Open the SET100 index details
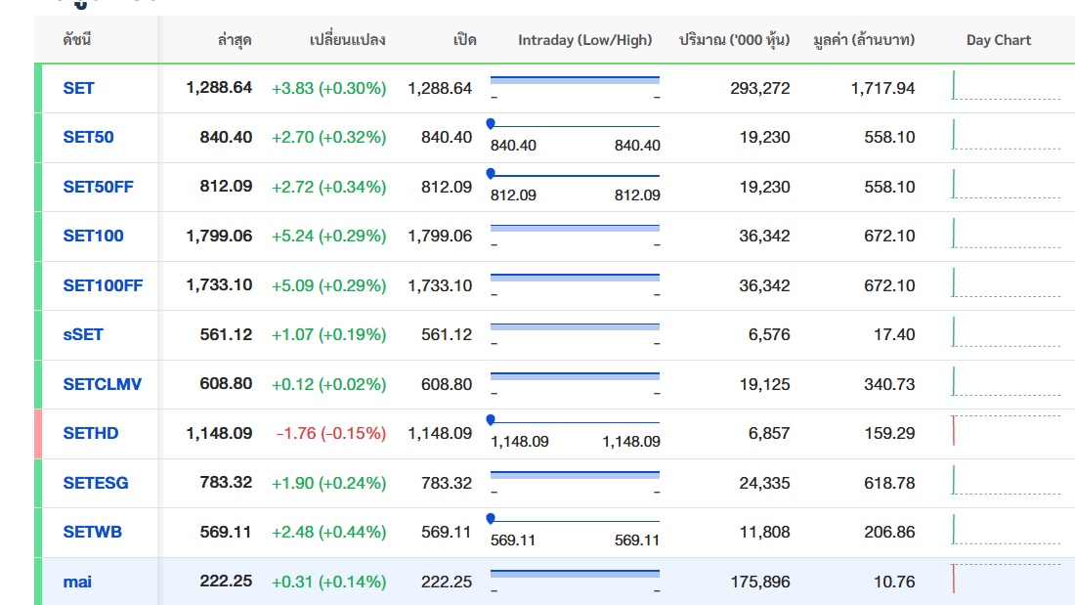The width and height of the screenshot is (1075, 605). [93, 236]
